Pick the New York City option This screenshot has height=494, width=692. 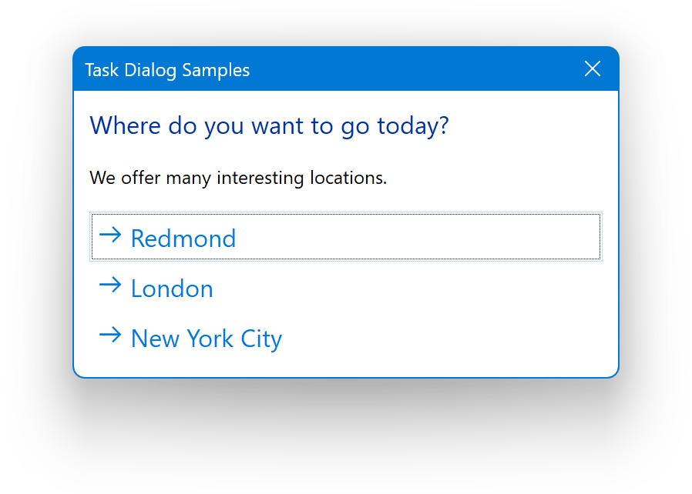[345, 338]
